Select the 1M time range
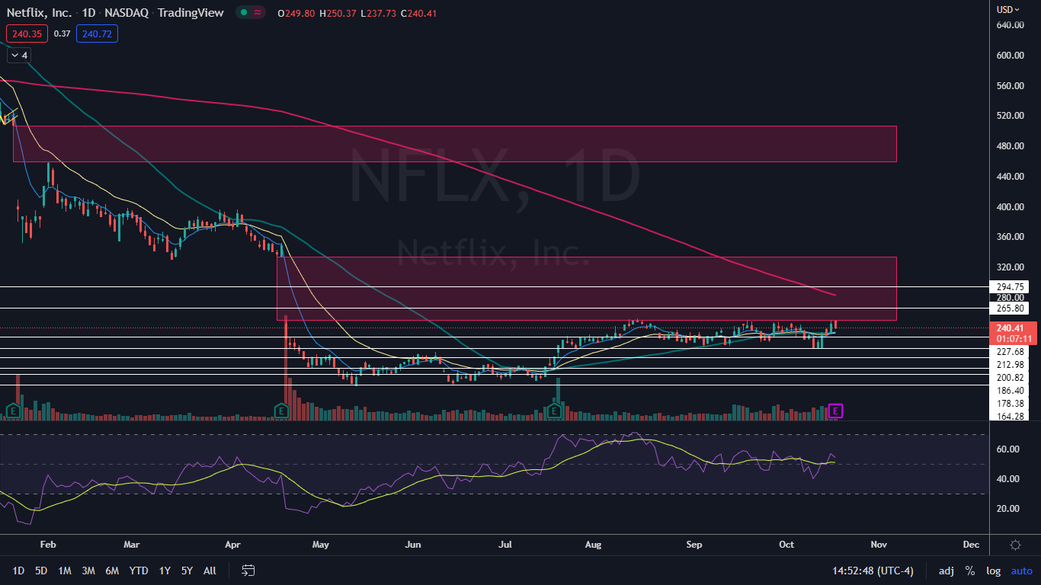The width and height of the screenshot is (1041, 585). pyautogui.click(x=65, y=571)
